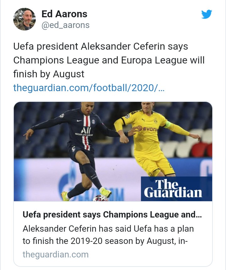
Task: Click the Dortmund crest on yellow jersey
Action: [x=155, y=120]
